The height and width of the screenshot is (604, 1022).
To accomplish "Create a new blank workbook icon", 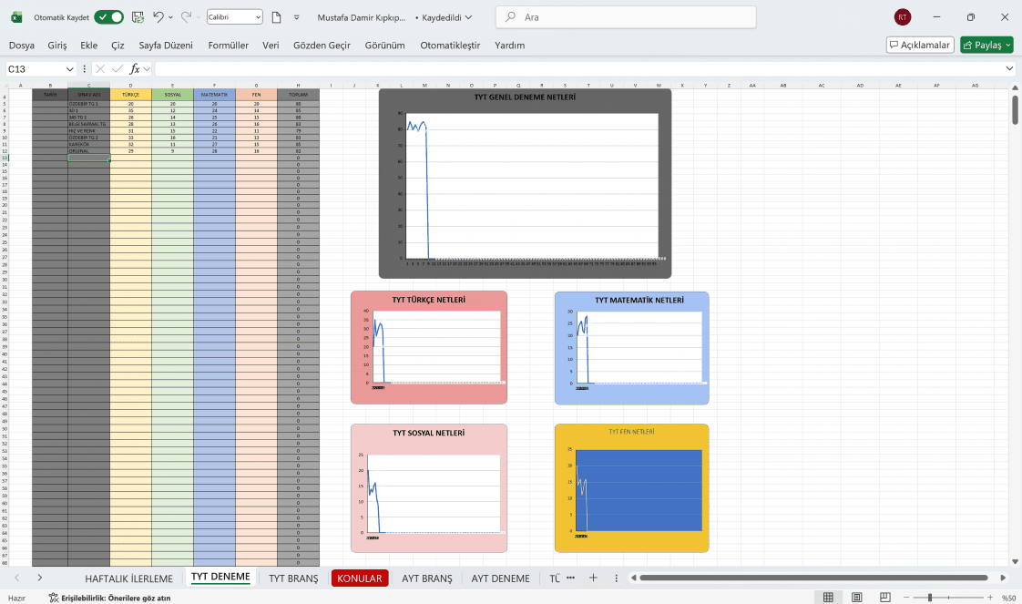I will click(276, 17).
